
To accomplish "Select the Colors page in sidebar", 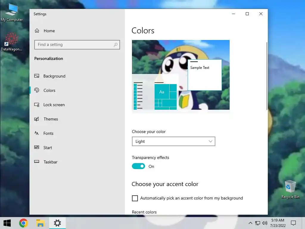I will [77, 90].
